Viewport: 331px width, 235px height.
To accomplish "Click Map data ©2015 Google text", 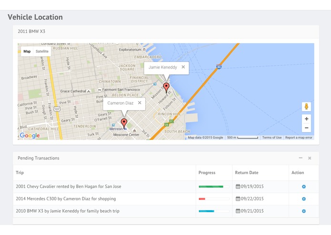I will [205, 137].
